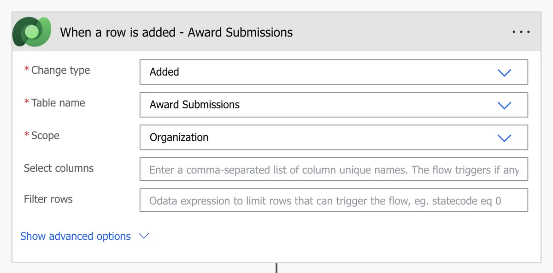Click the 'Change type' field label

pos(60,70)
